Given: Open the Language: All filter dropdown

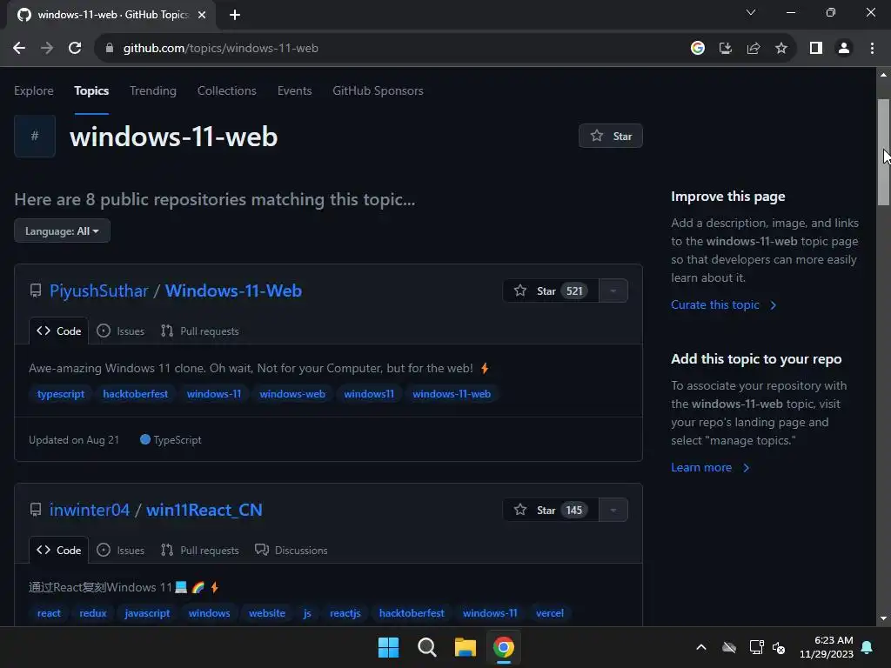Looking at the screenshot, I should 62,230.
